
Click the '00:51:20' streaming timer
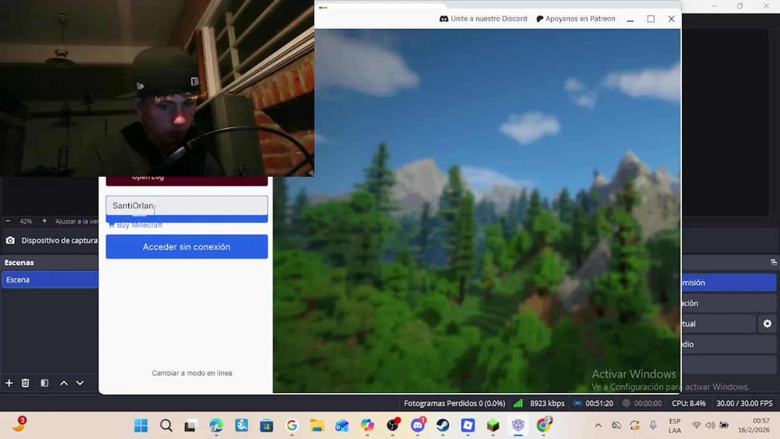point(599,404)
